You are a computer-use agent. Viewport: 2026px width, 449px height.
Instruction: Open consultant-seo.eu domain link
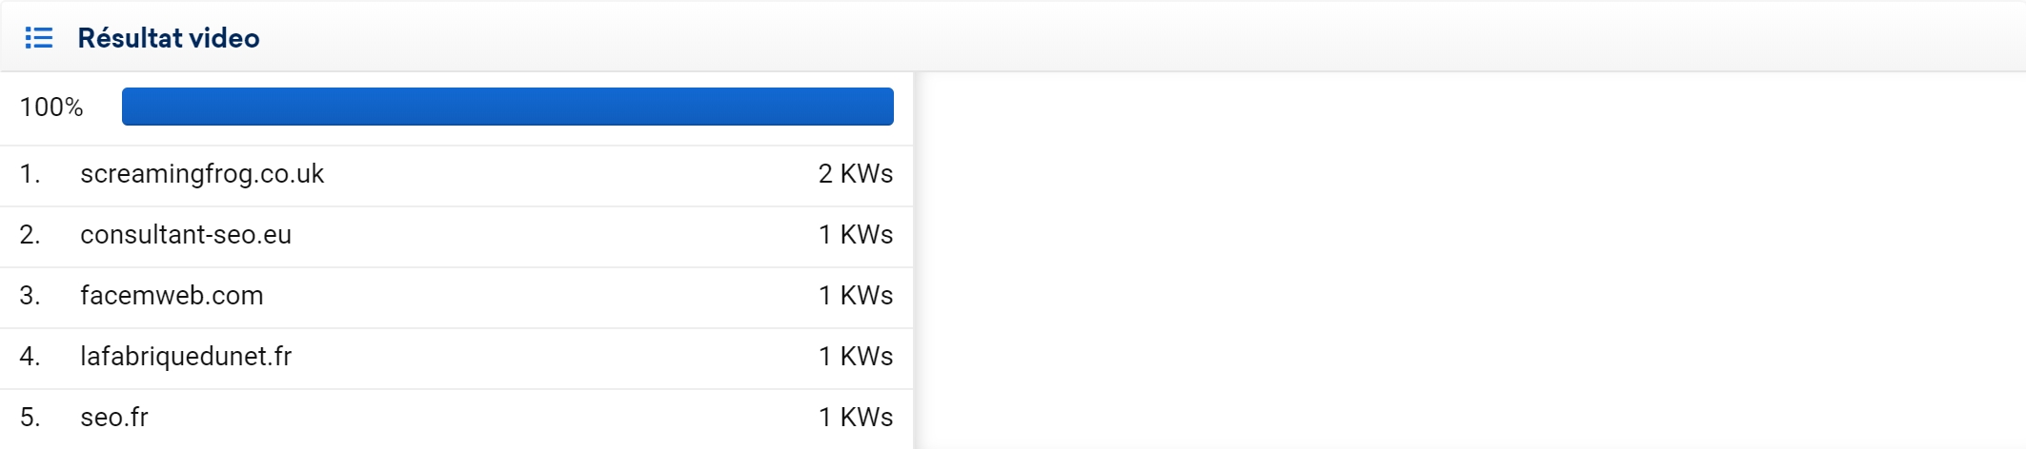tap(186, 235)
